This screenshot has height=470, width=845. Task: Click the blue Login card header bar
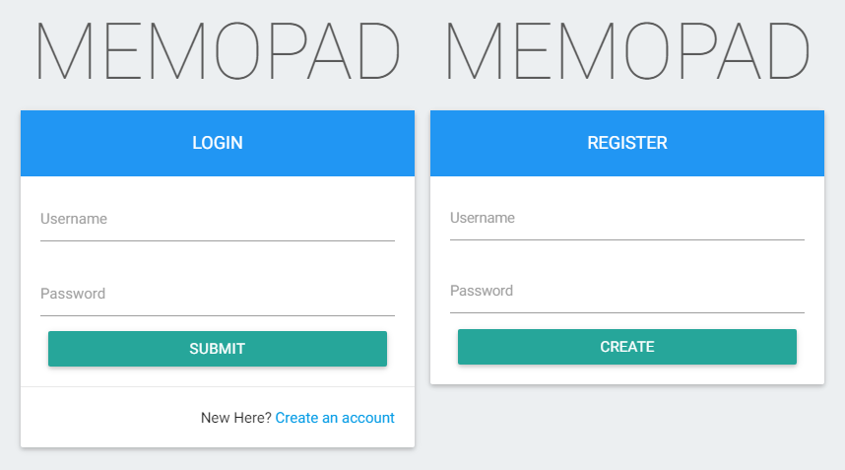[x=98, y=143]
